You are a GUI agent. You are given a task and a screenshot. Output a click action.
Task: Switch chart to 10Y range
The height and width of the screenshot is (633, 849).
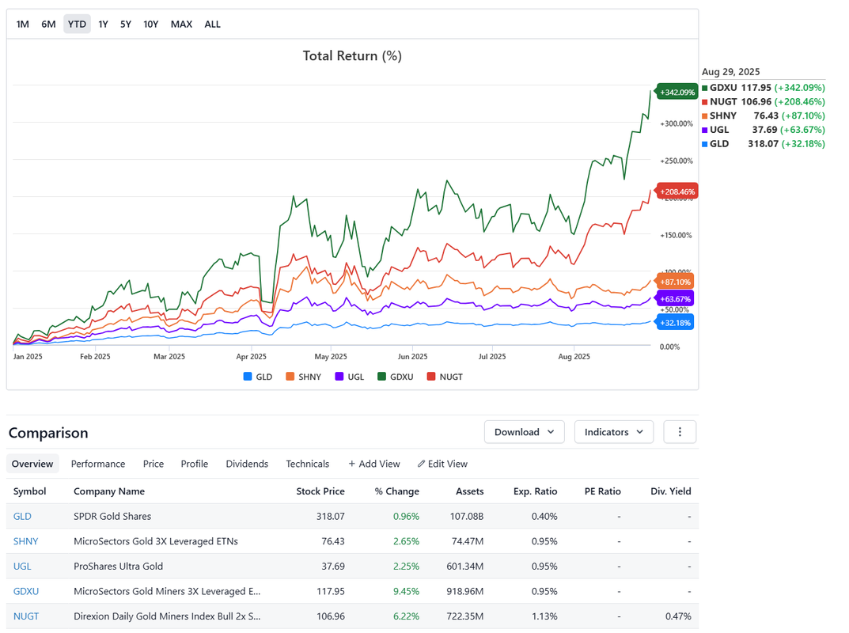click(150, 24)
